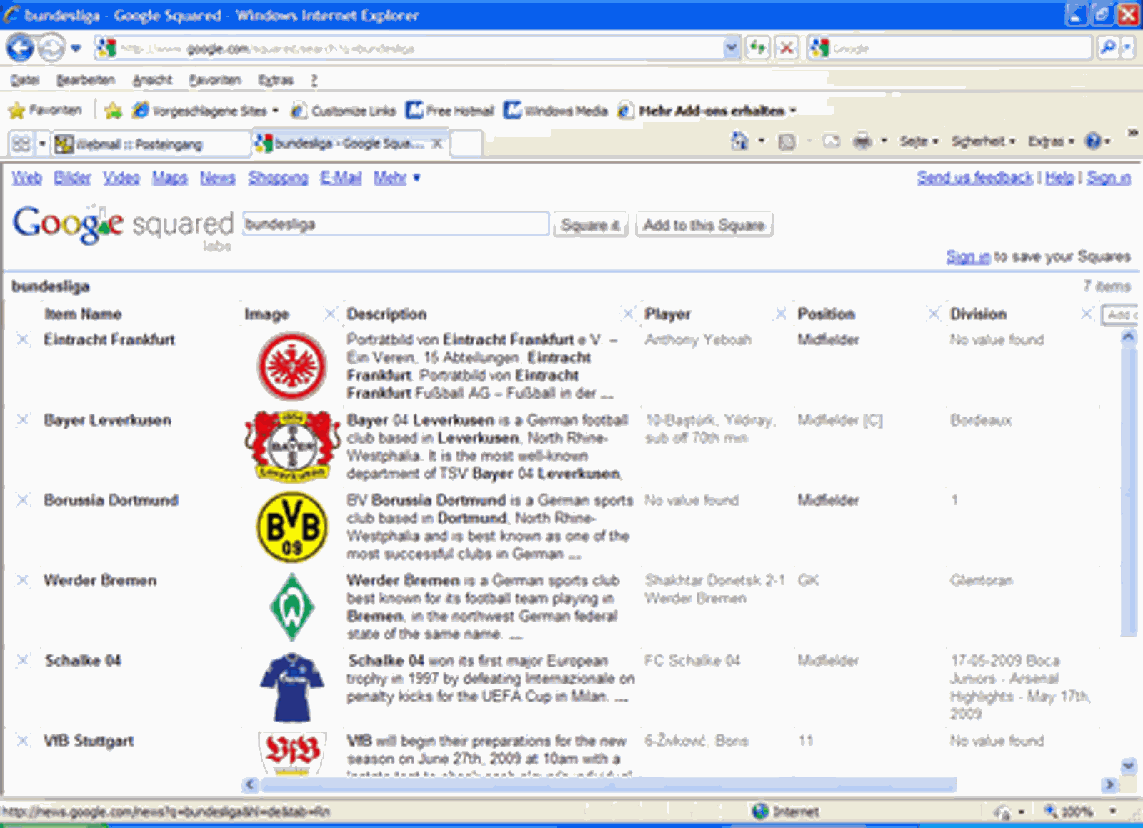Remove the Description column with its X
Image resolution: width=1143 pixels, height=828 pixels.
[x=627, y=314]
